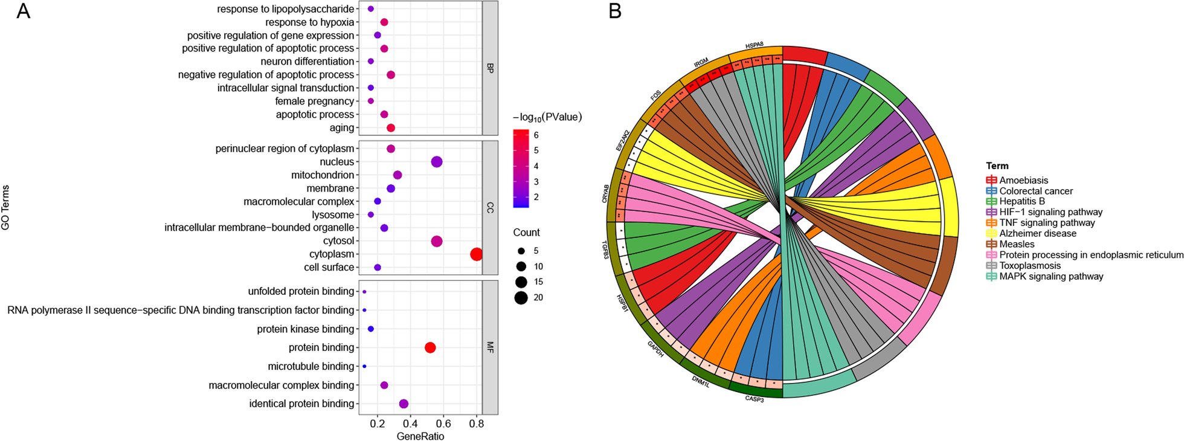Screen dimensions: 1184x441
Task: Click the CASP3 gene label
Action: pos(754,399)
